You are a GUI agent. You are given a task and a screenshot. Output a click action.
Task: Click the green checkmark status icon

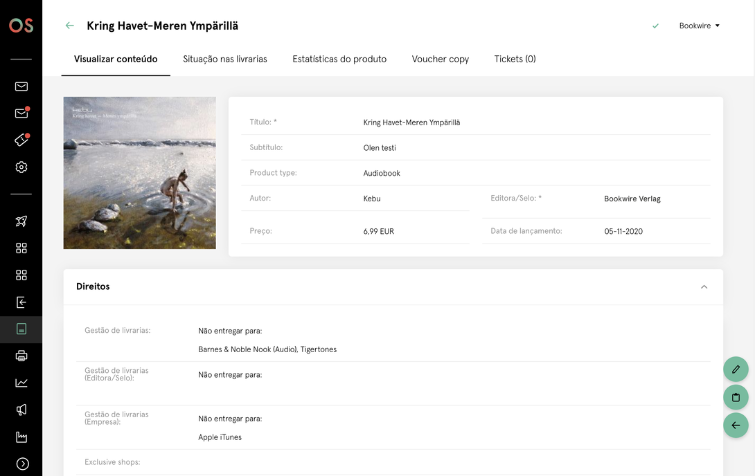655,26
